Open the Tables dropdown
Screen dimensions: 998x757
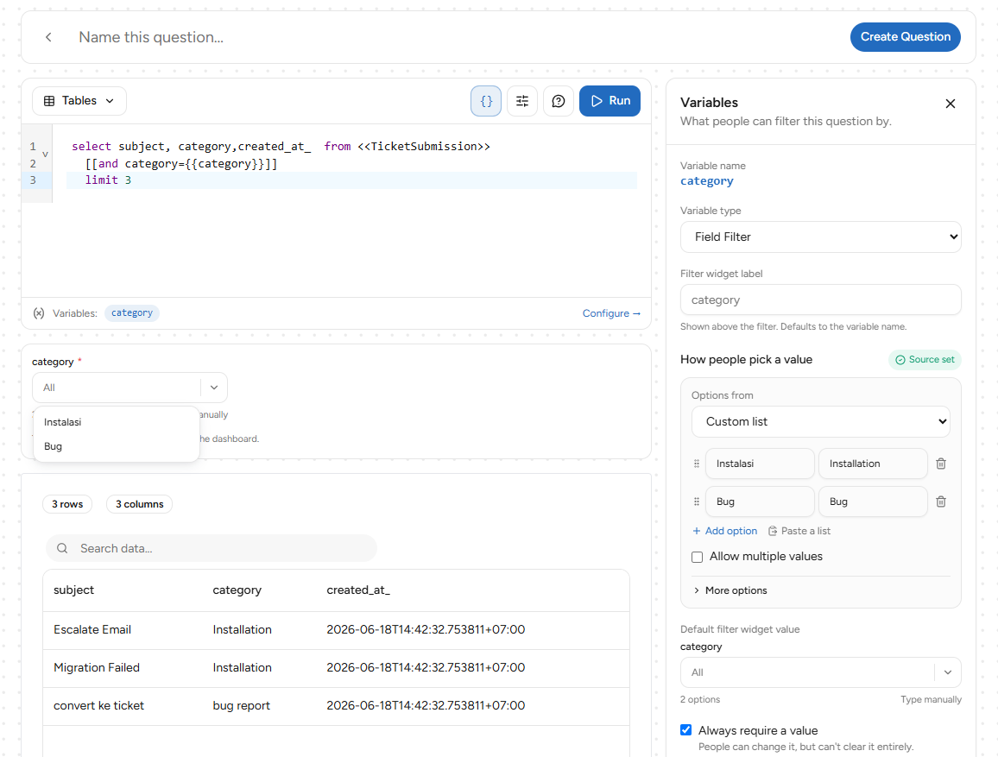(x=79, y=101)
